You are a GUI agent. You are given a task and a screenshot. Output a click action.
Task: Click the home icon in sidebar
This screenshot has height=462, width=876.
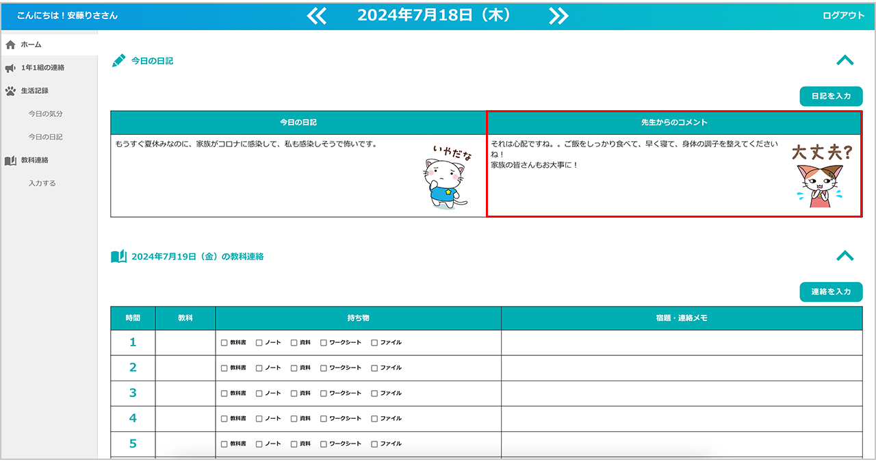[10, 44]
